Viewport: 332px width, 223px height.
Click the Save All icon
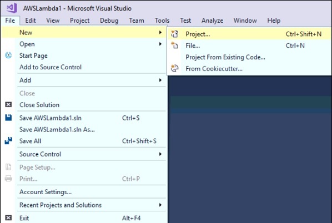(x=8, y=141)
